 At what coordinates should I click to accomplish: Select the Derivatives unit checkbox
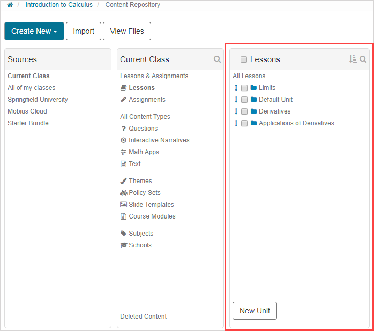coord(244,111)
